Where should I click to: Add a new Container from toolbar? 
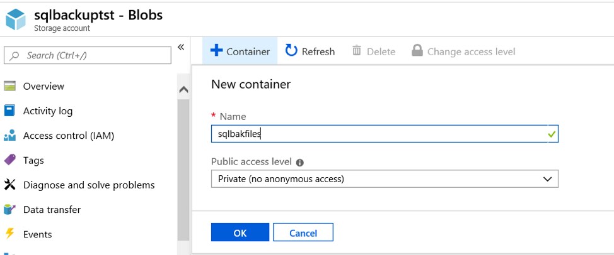pyautogui.click(x=240, y=52)
